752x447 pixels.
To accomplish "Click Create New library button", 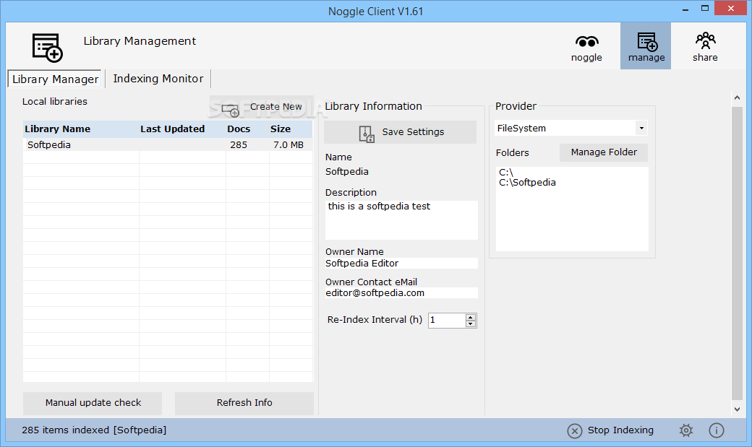I will coord(261,107).
